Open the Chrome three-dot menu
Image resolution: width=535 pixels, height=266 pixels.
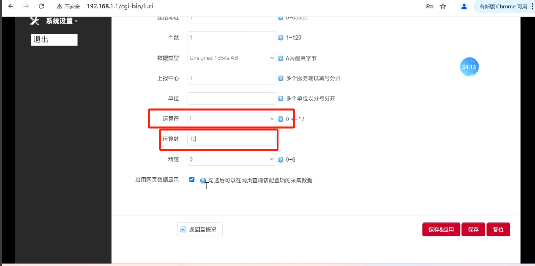[x=532, y=6]
